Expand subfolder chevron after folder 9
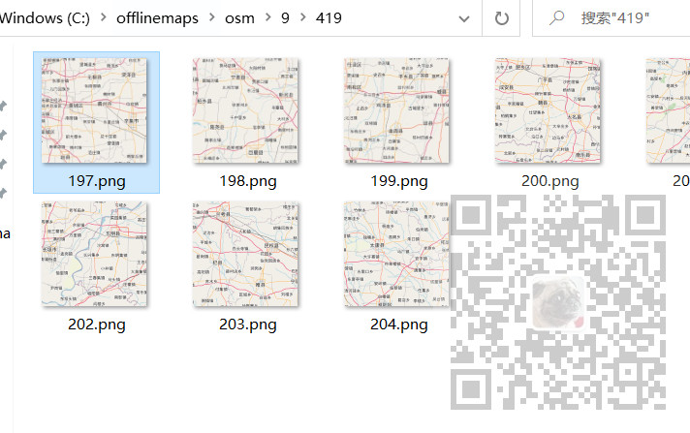Screen dimensions: 690x433 click(x=302, y=17)
